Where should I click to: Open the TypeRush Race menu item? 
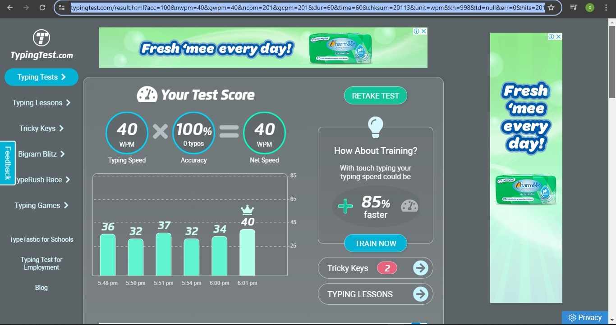point(41,180)
